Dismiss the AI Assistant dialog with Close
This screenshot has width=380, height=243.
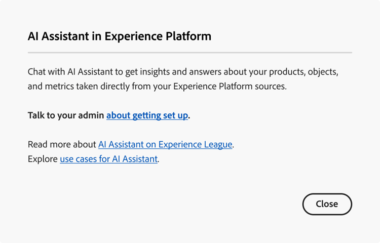(327, 204)
